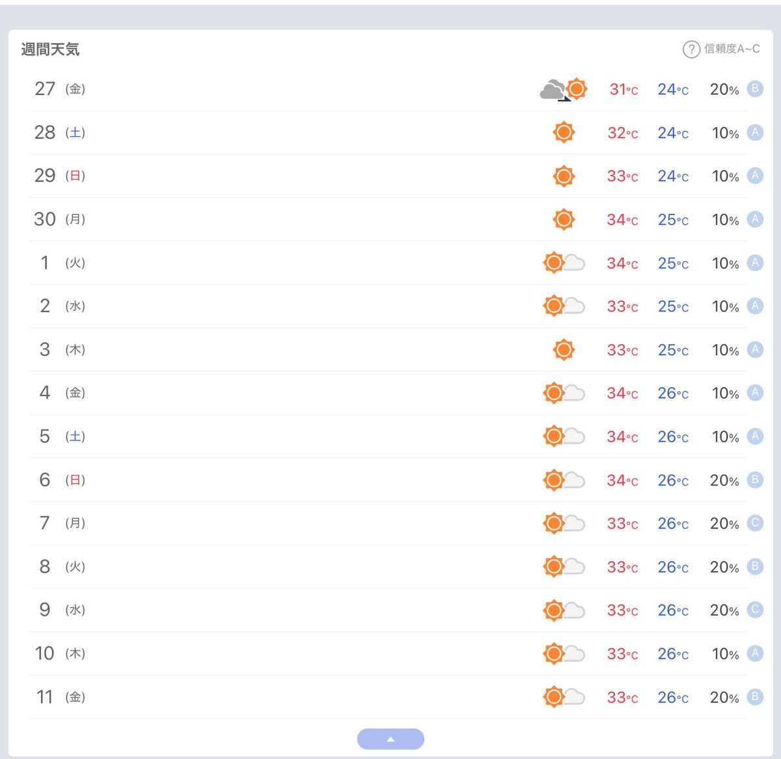This screenshot has width=781, height=759.
Task: Click the question mark help icon
Action: click(691, 49)
